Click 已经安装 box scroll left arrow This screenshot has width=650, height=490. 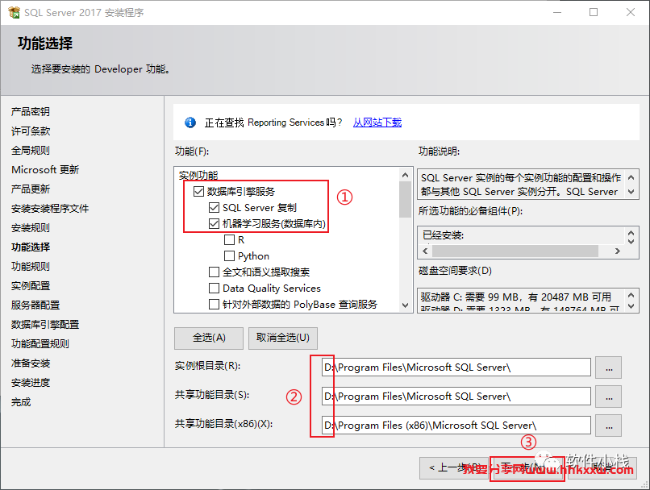(425, 251)
